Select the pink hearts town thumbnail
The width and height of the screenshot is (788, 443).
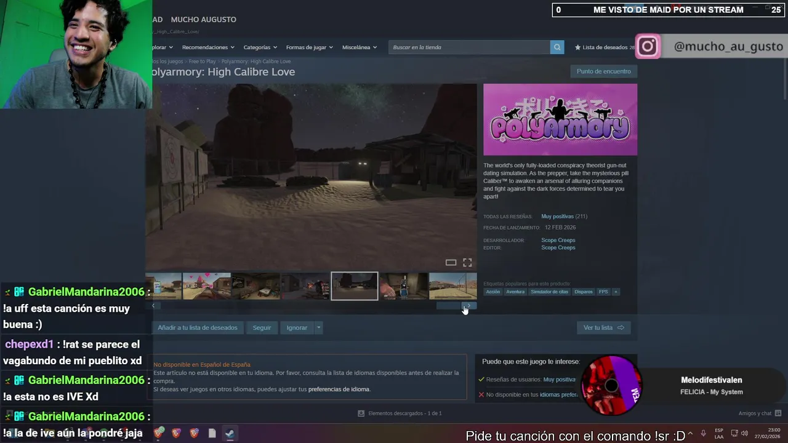coord(207,286)
